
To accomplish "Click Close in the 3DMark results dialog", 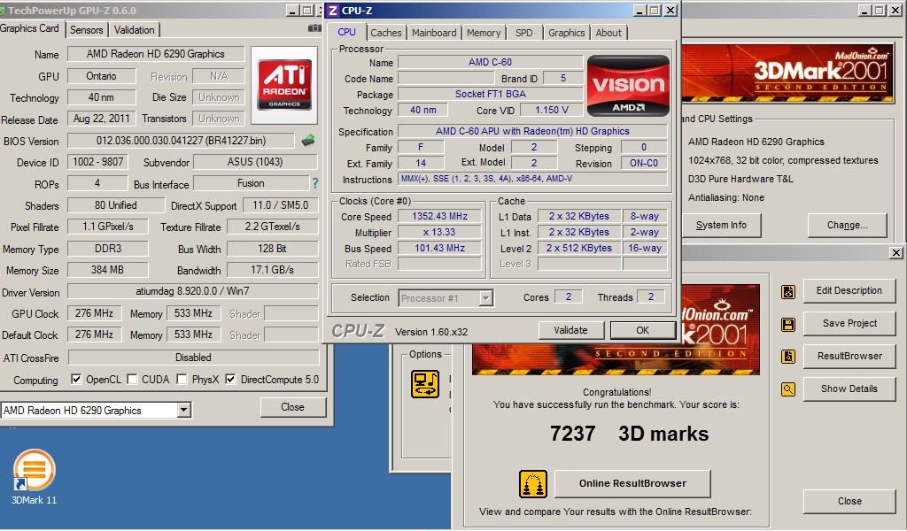I will click(x=849, y=501).
